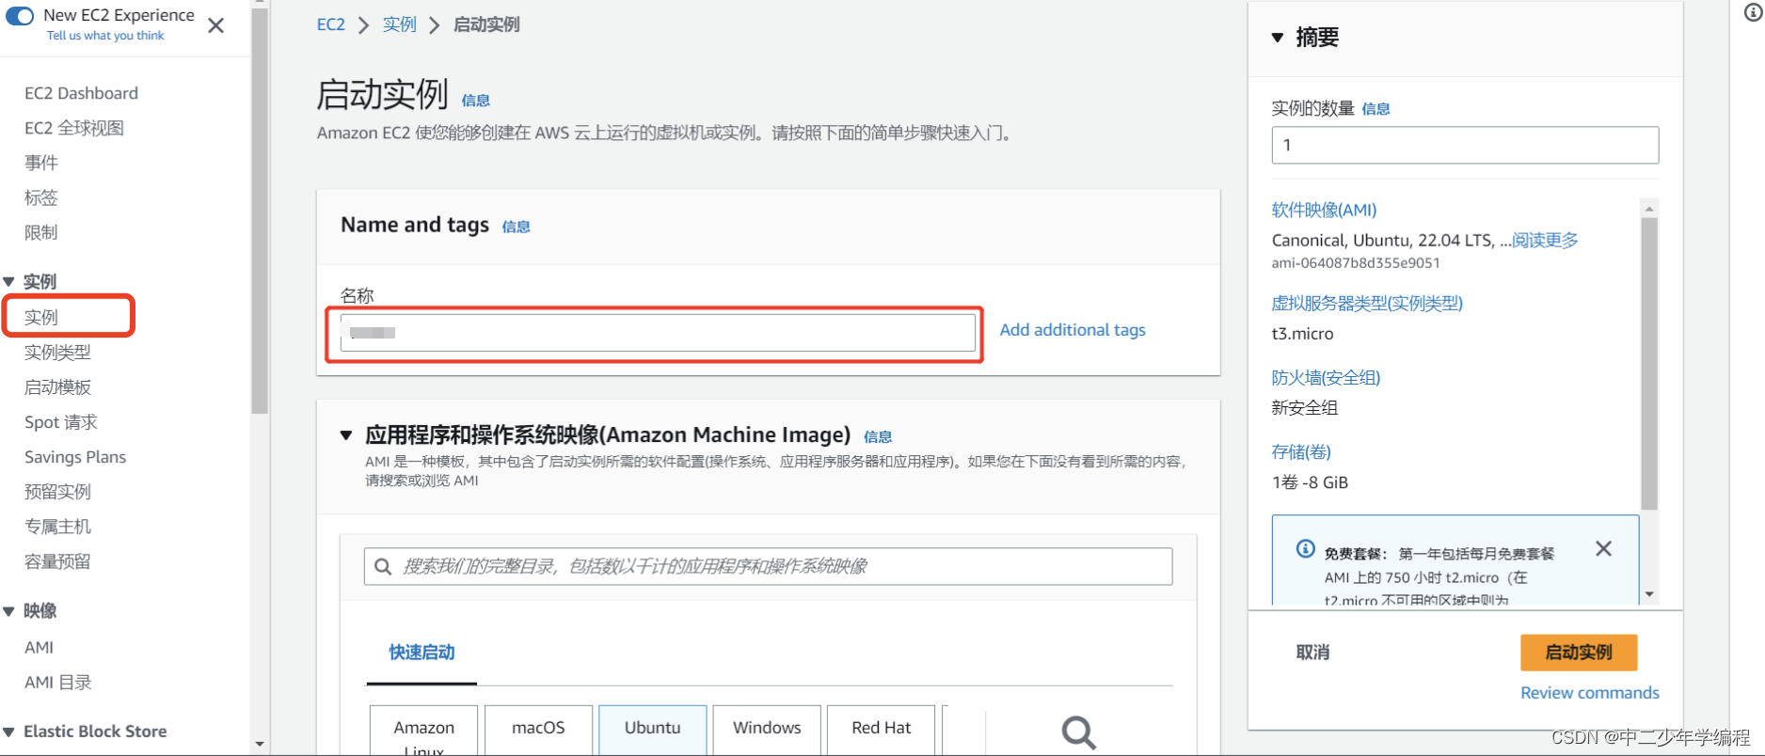This screenshot has width=1765, height=756.
Task: Open 专属主机 in the sidebar
Action: click(x=57, y=527)
